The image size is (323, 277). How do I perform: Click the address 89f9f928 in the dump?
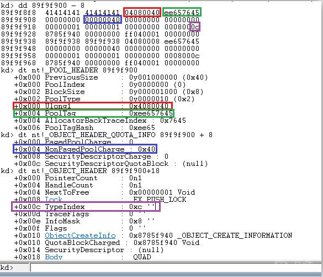[x=19, y=34]
